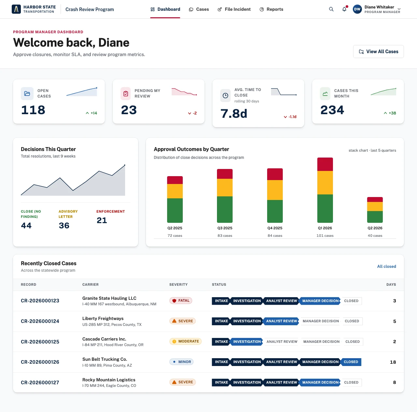Select the Analyst Review stage for Liberty Freightways
The image size is (417, 412).
coord(281,321)
